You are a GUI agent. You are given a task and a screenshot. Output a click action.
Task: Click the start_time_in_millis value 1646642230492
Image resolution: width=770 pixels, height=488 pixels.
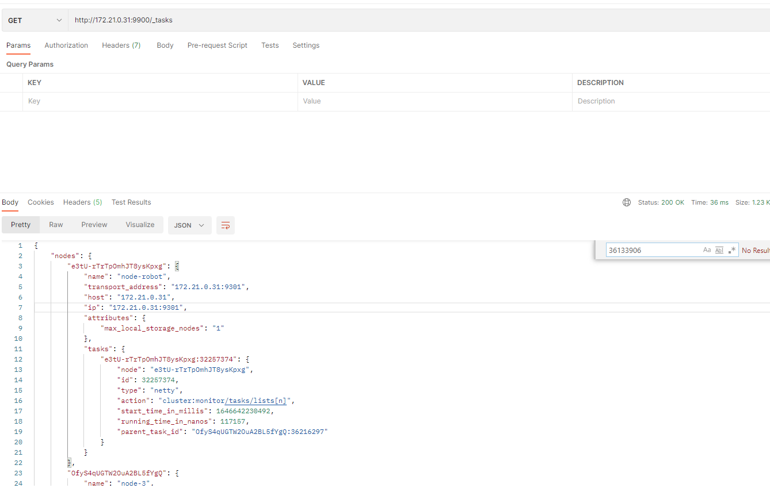click(245, 411)
